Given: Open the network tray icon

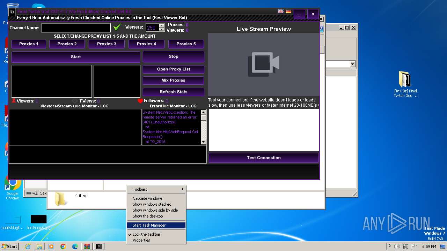Looking at the screenshot, I should point(405,246).
